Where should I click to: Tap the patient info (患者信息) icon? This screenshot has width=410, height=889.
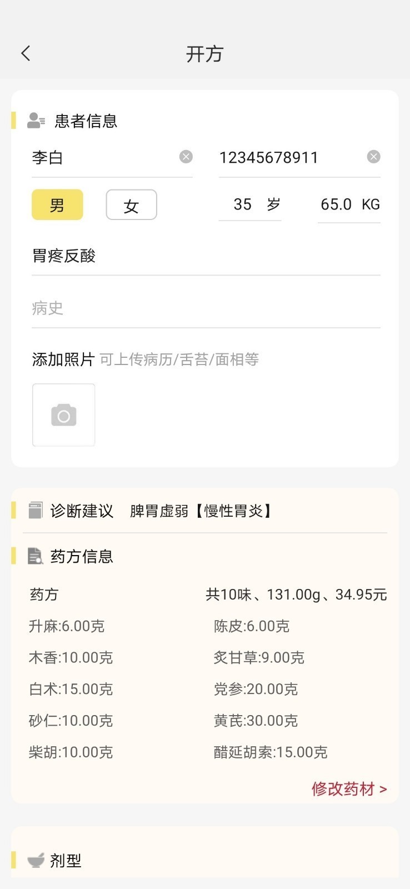[x=36, y=121]
